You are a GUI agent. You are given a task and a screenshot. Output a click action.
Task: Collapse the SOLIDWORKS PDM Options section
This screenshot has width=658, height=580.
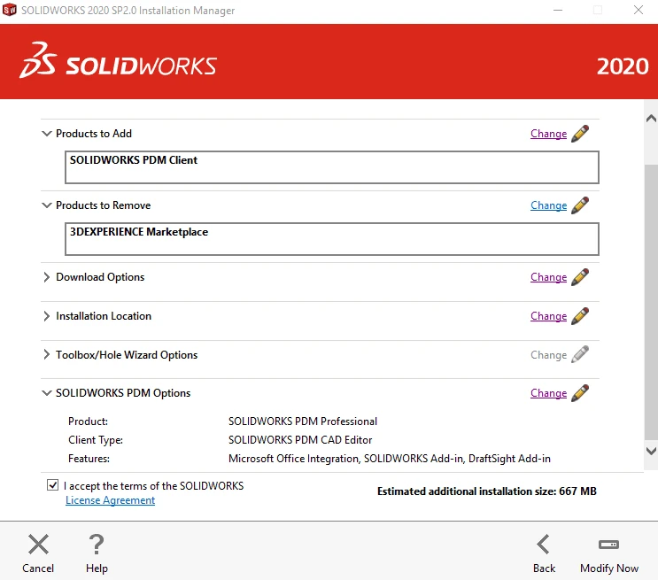pos(46,393)
